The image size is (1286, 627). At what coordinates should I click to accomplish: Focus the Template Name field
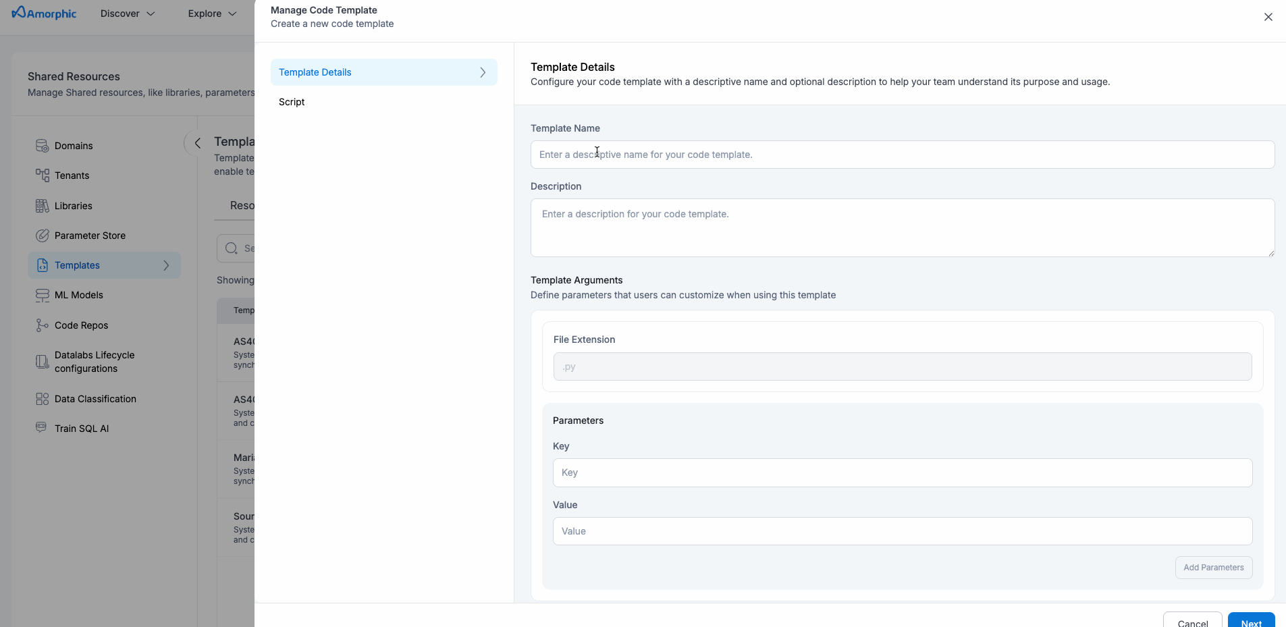click(902, 155)
